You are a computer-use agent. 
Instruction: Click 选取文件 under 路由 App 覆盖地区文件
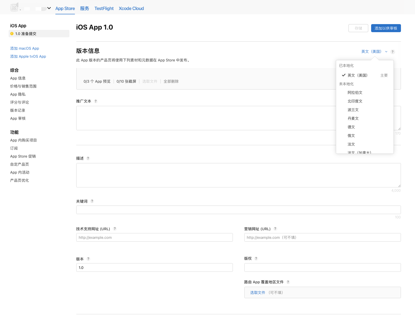coord(258,293)
